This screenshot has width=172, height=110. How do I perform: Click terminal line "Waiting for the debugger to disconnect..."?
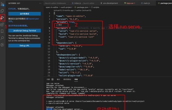point(67,87)
